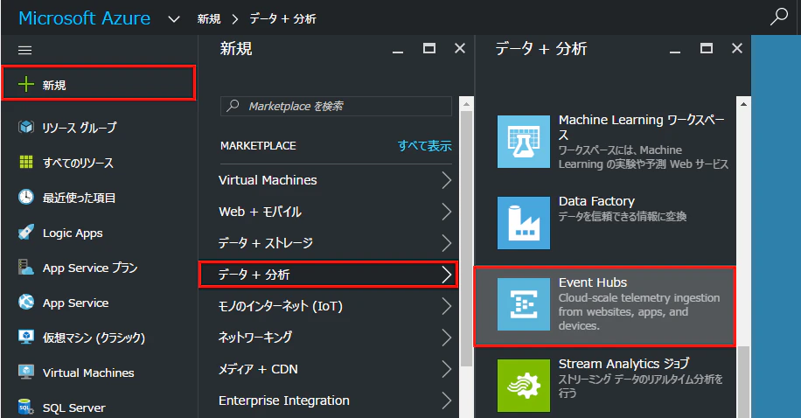Expand the Virtual Machines marketplace category chevron
This screenshot has width=801, height=418.
(x=447, y=180)
